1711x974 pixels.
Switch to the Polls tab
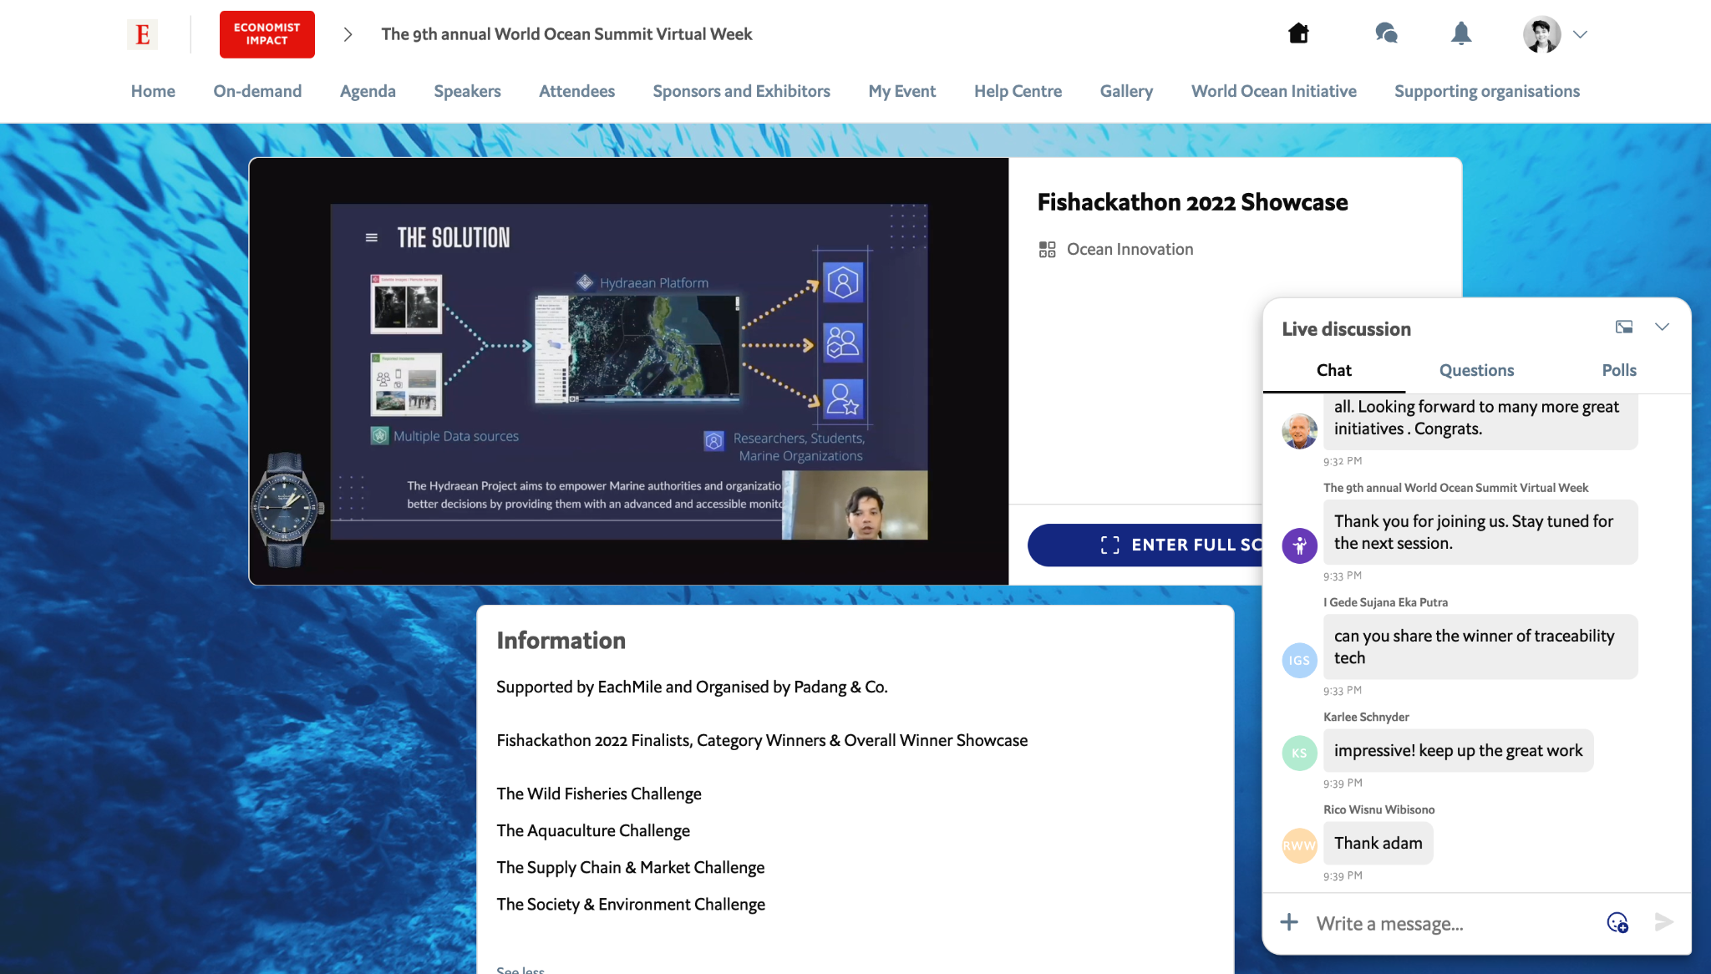tap(1618, 370)
